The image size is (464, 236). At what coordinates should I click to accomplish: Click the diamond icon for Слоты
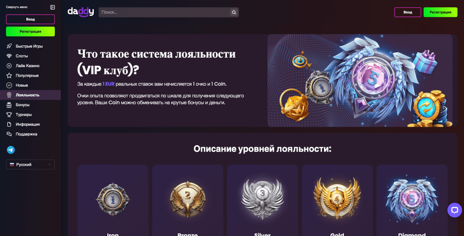point(9,56)
